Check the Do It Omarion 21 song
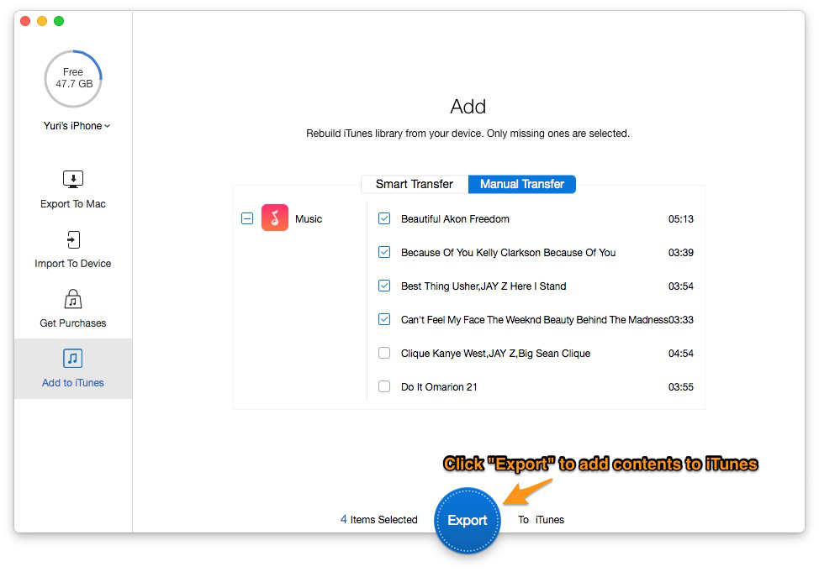 point(384,386)
